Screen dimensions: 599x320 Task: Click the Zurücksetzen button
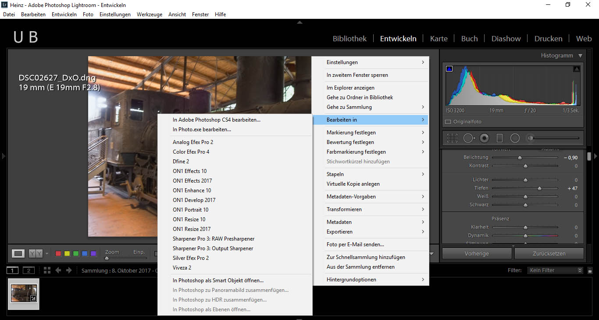[x=549, y=254]
